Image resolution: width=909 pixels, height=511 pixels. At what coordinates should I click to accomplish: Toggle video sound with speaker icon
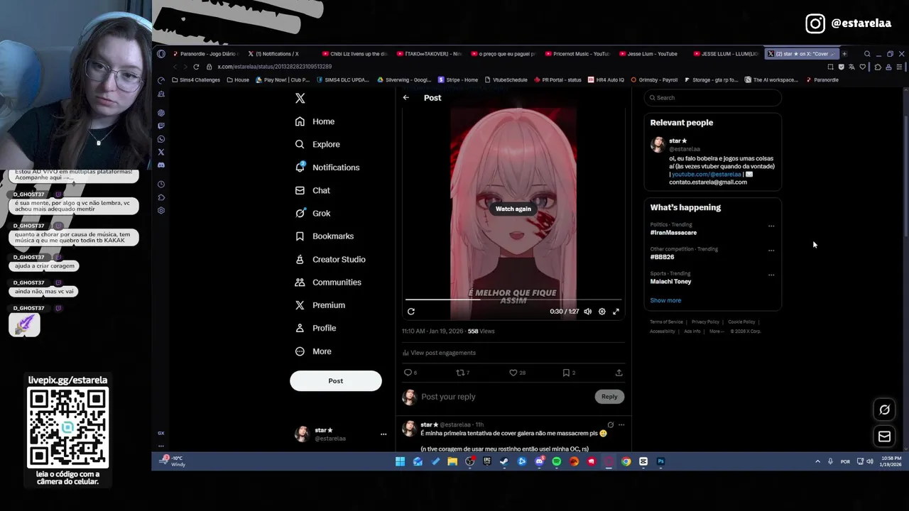click(587, 312)
